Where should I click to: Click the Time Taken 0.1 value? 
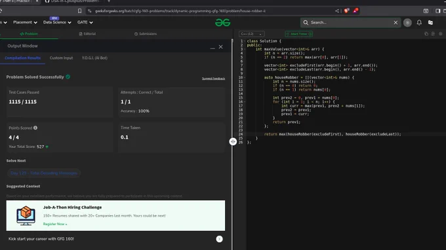tap(125, 137)
